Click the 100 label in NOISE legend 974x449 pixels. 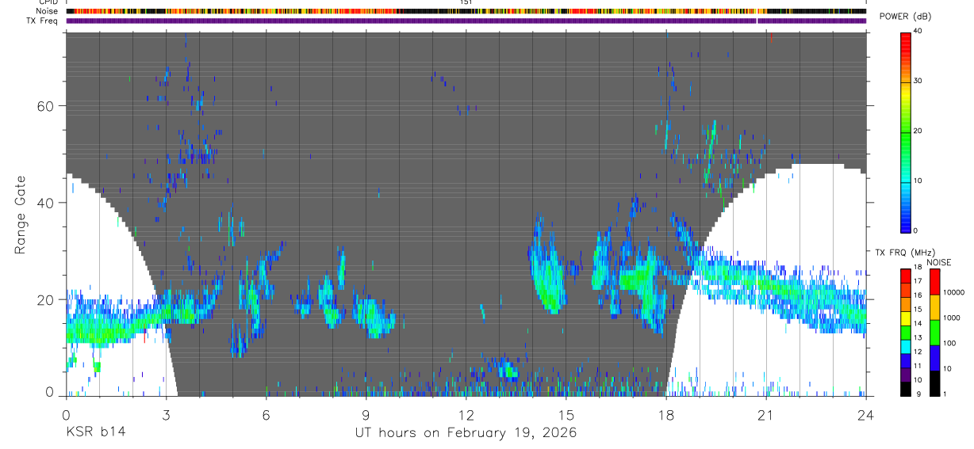pos(949,343)
